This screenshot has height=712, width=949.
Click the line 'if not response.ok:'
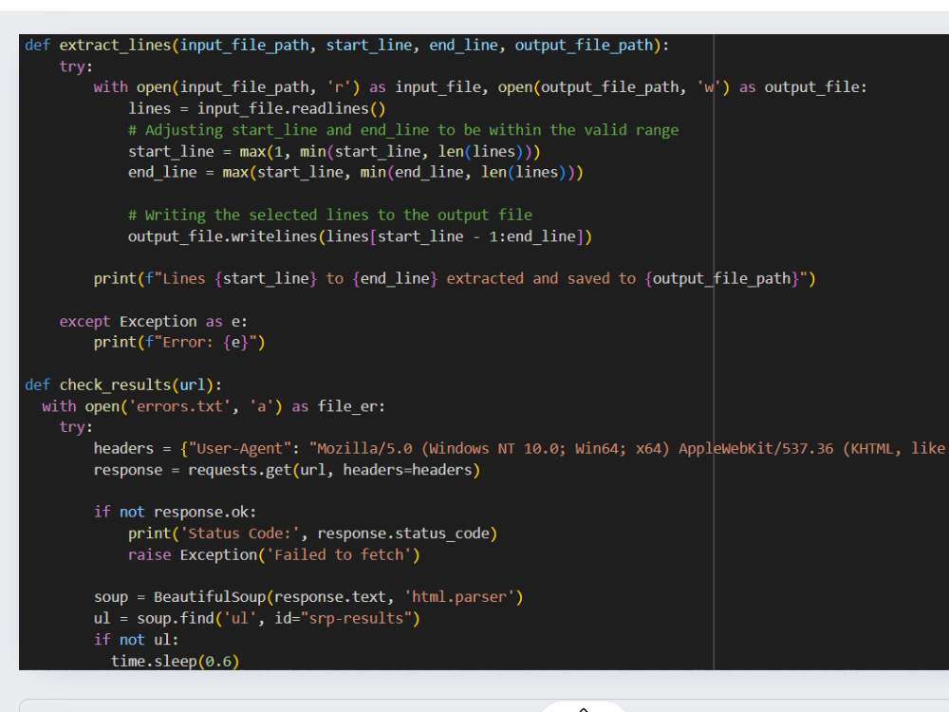tap(175, 513)
